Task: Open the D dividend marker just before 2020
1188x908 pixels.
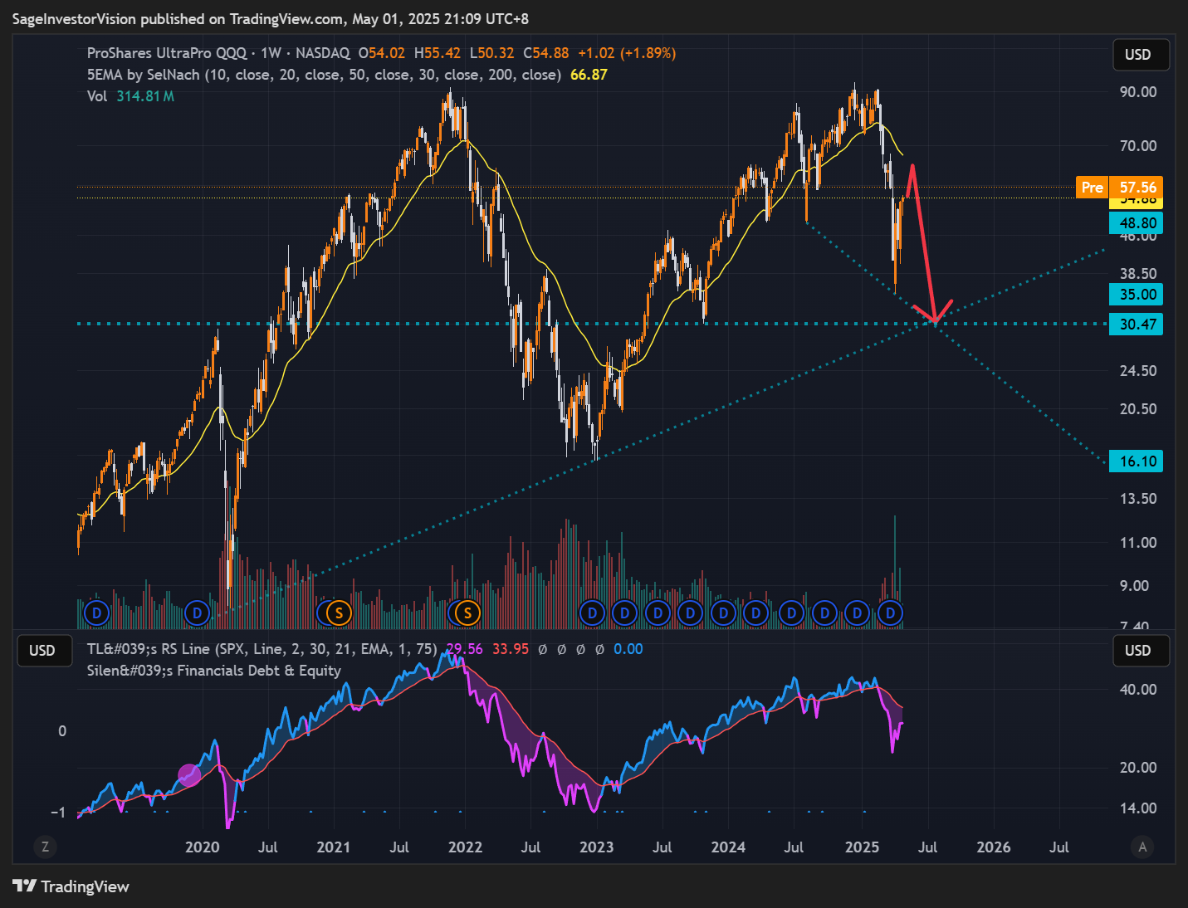Action: [197, 613]
